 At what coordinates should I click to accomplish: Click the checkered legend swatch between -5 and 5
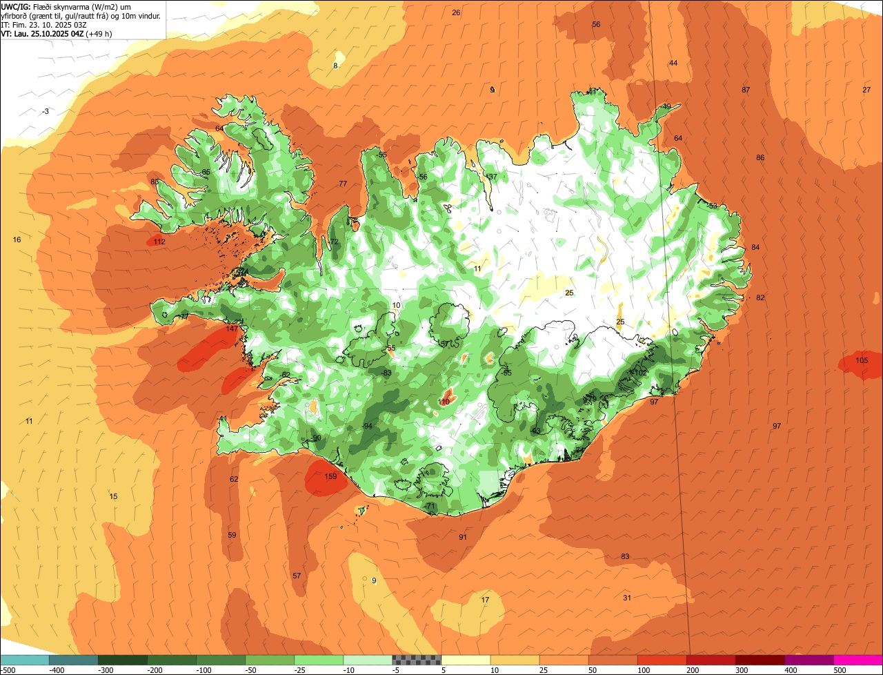click(x=417, y=660)
